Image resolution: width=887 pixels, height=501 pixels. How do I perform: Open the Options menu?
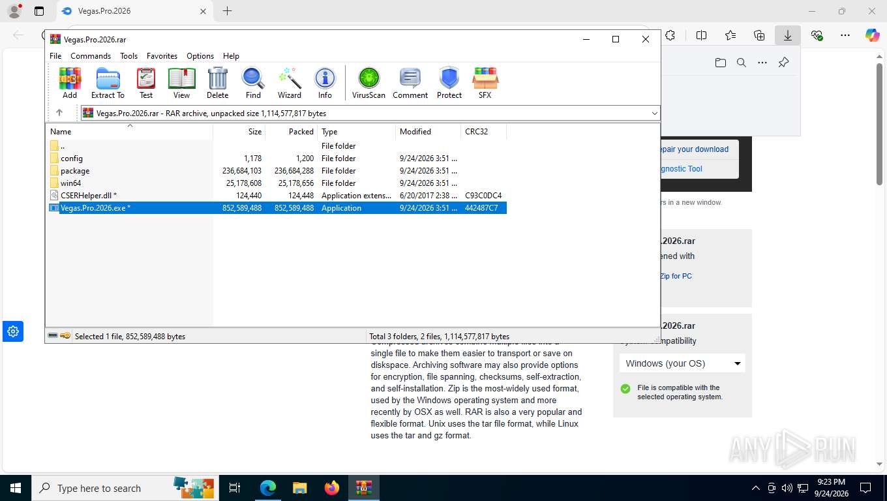coord(200,56)
